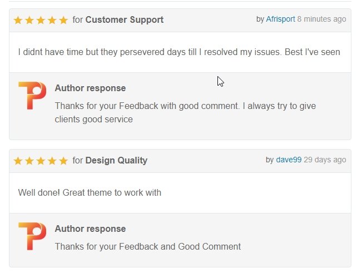362x278 pixels.
Task: Click the author logo beside Afrisport's review response
Action: tap(32, 96)
